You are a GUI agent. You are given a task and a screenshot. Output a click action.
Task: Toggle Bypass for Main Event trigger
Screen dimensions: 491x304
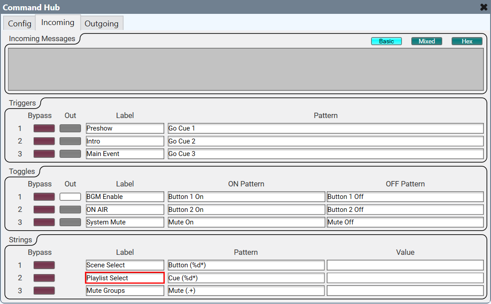pos(44,154)
